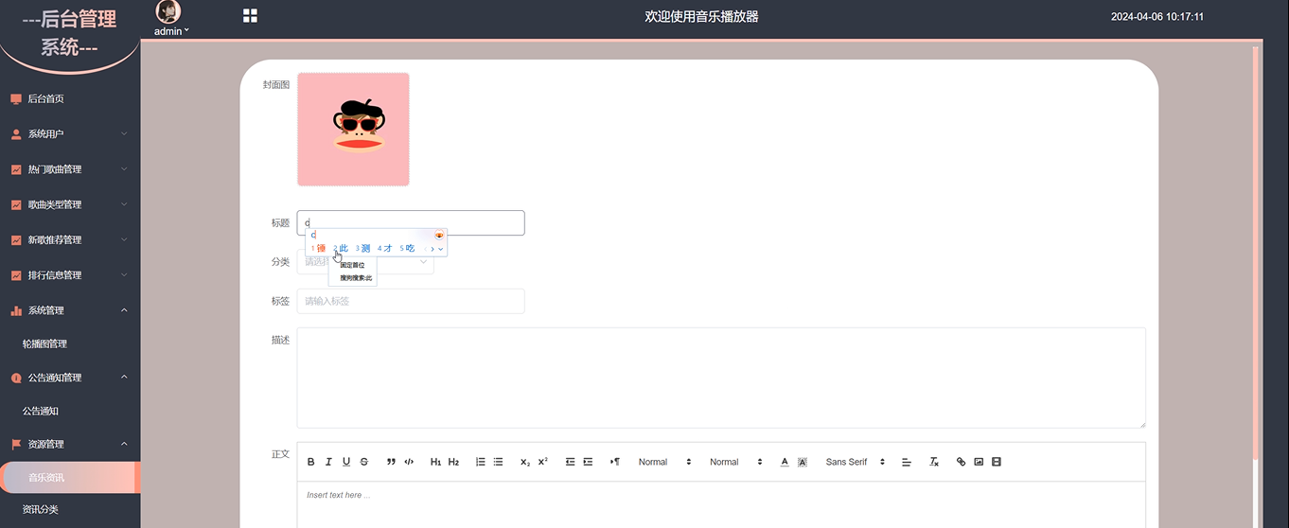1289x528 pixels.
Task: Click the 后台管理系统 logo title
Action: [70, 32]
